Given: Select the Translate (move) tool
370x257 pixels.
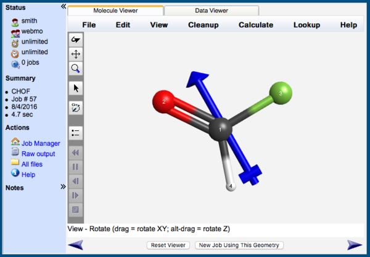Looking at the screenshot, I should click(x=76, y=54).
